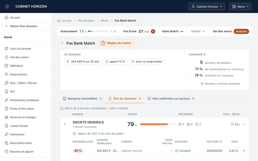The width and height of the screenshot is (258, 161).
Task: Open Règles de match help button
Action: (116, 43)
